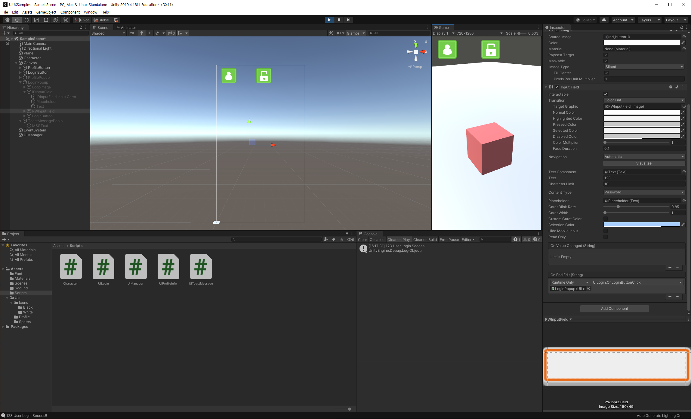
Task: Click the Add Component button
Action: click(x=614, y=309)
